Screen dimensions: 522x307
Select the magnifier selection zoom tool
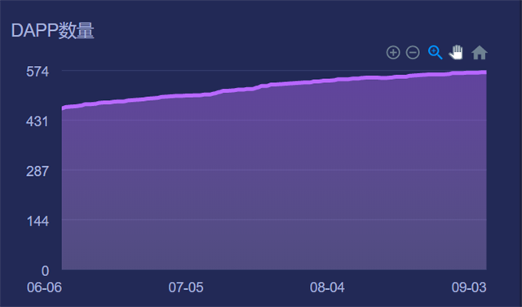point(435,52)
